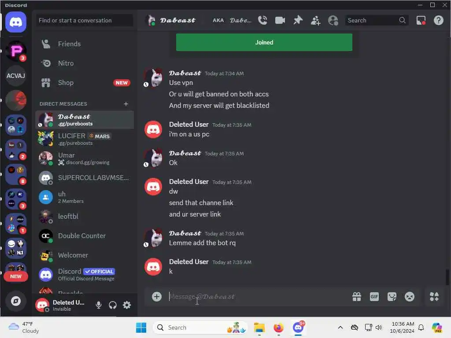Screen dimensions: 451x338
Task: Start a video call
Action: 280,20
